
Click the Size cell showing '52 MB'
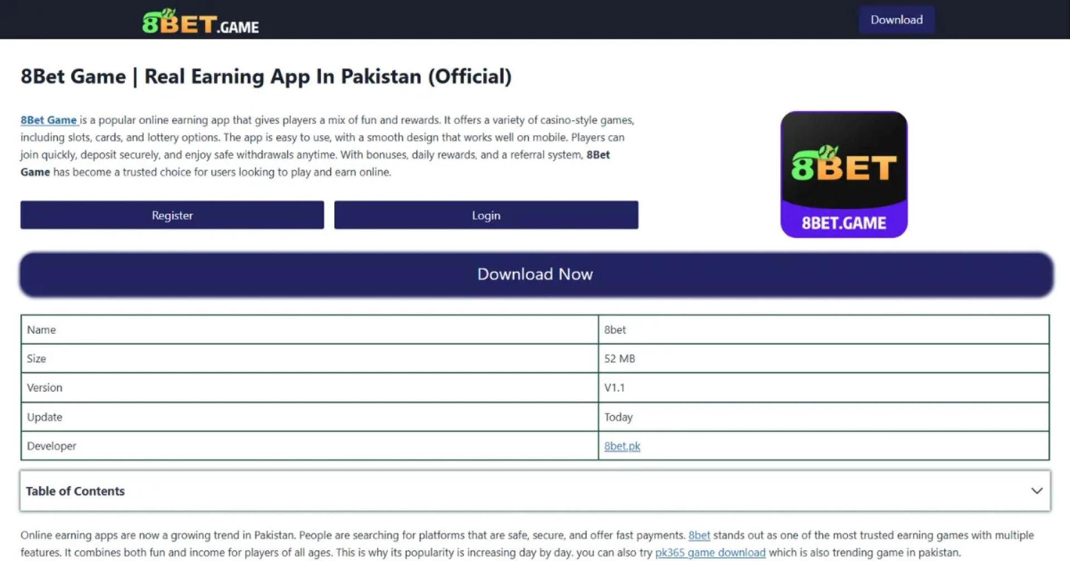tap(620, 358)
